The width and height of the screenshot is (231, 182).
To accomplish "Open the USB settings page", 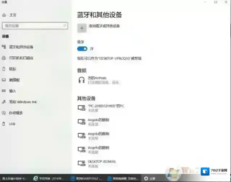I will 9,124.
